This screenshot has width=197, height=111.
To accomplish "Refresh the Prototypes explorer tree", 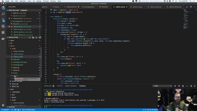I will pyautogui.click(x=36, y=38).
